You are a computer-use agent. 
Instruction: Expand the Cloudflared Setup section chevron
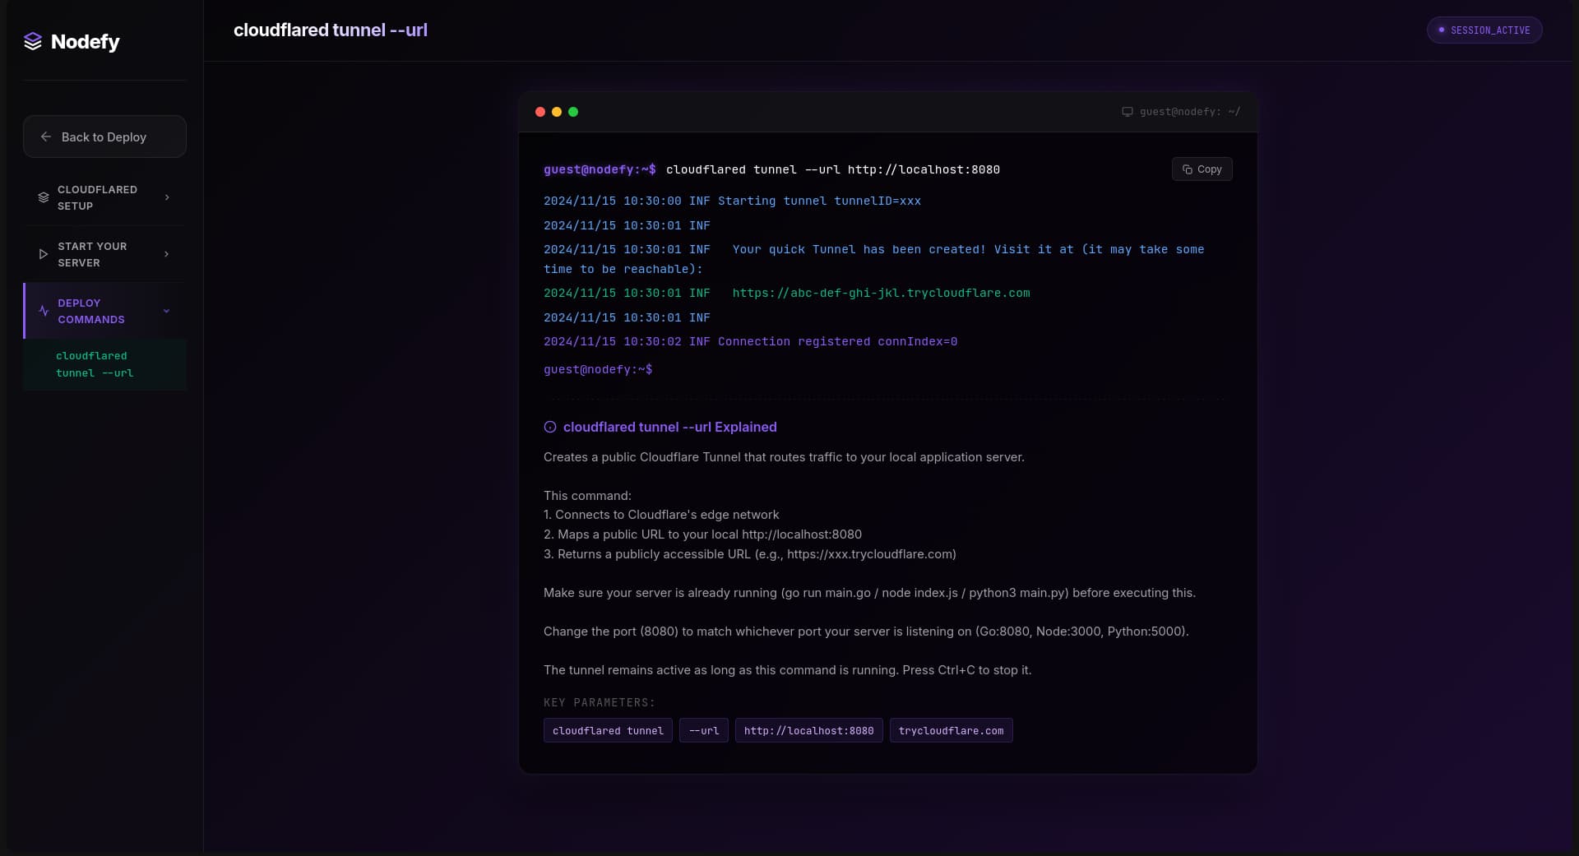click(167, 197)
